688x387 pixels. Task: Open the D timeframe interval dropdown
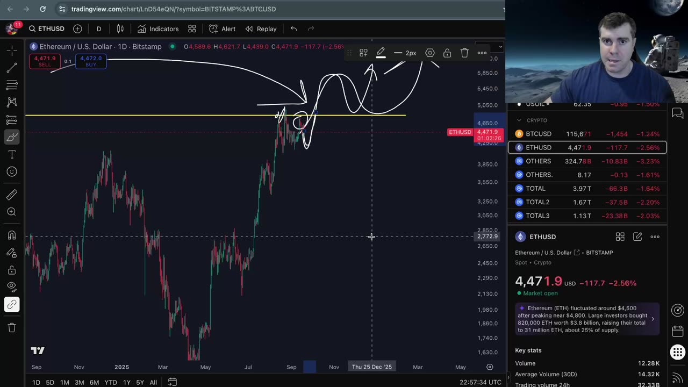[99, 29]
